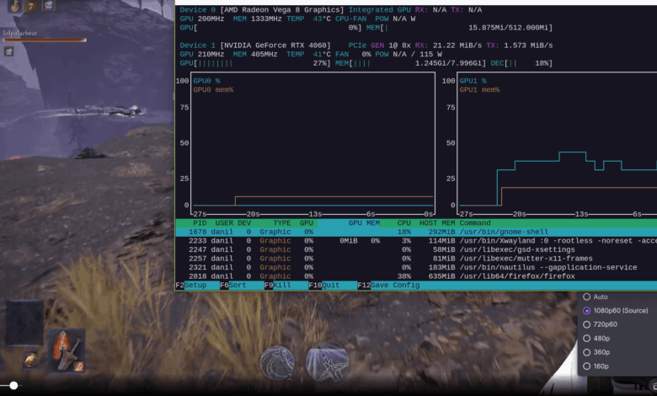Click the crescent skill icon
Screen dimensions: 657x396
tap(277, 362)
